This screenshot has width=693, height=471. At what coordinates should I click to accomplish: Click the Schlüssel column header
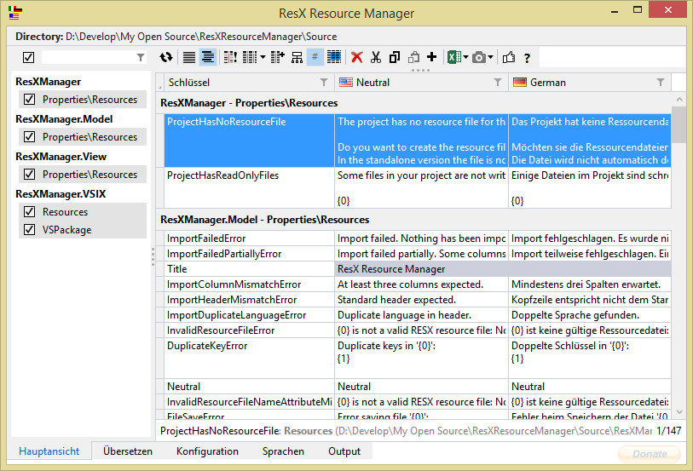(x=249, y=82)
